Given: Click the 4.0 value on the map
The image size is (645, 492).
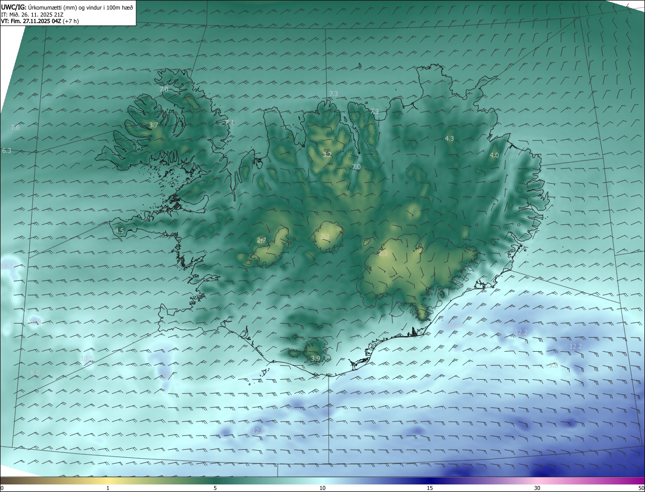Looking at the screenshot, I should 494,155.
